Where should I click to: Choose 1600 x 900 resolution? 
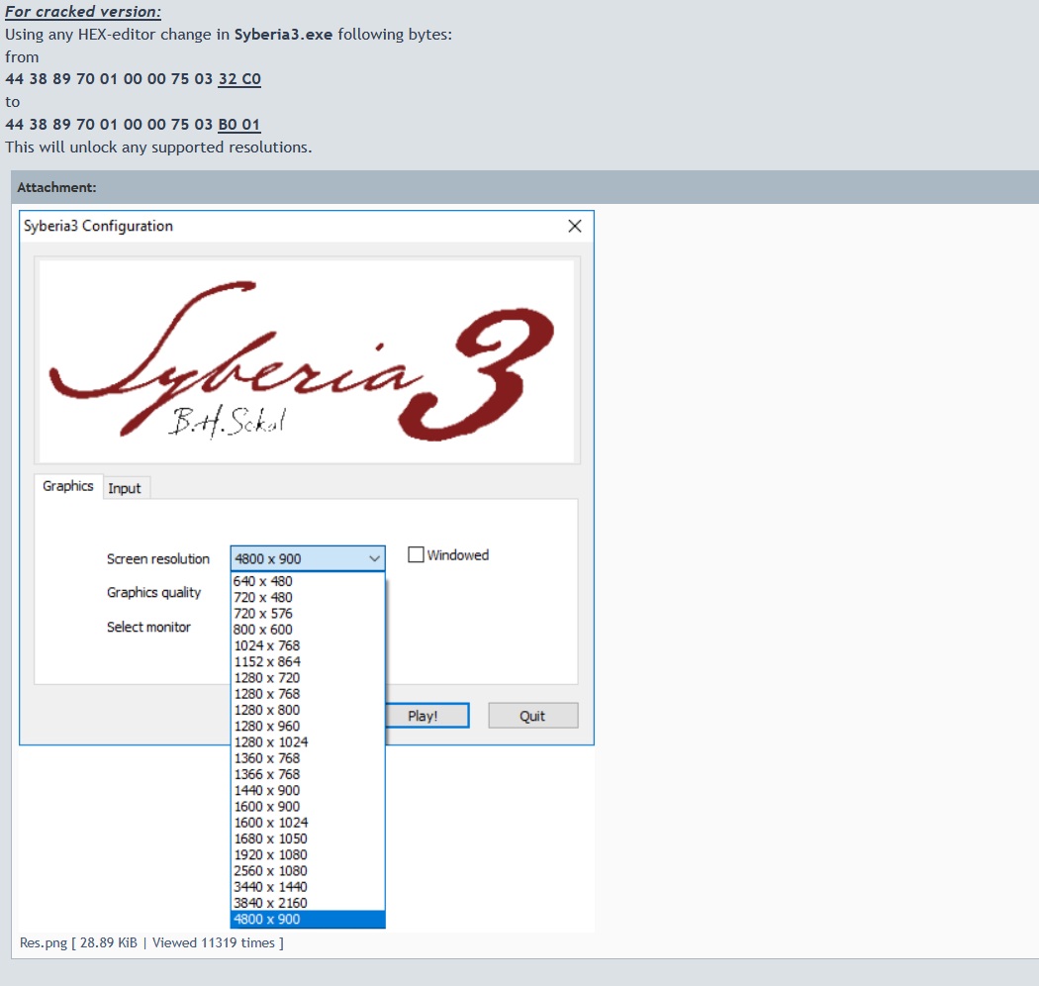[308, 806]
